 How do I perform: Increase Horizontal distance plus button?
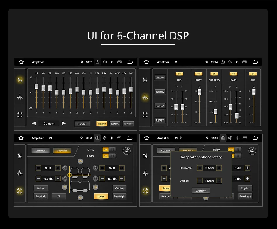pos(219,168)
